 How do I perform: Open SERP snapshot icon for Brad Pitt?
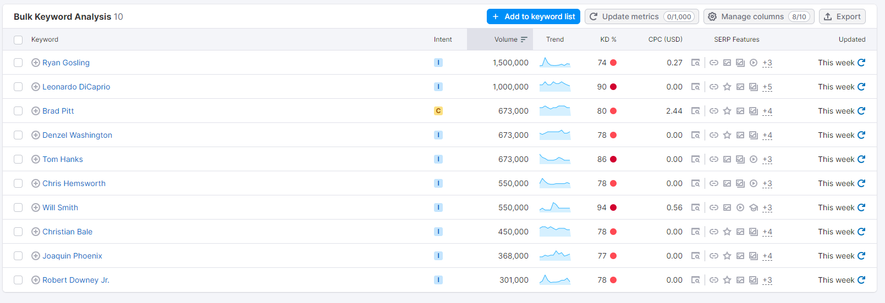(x=695, y=111)
